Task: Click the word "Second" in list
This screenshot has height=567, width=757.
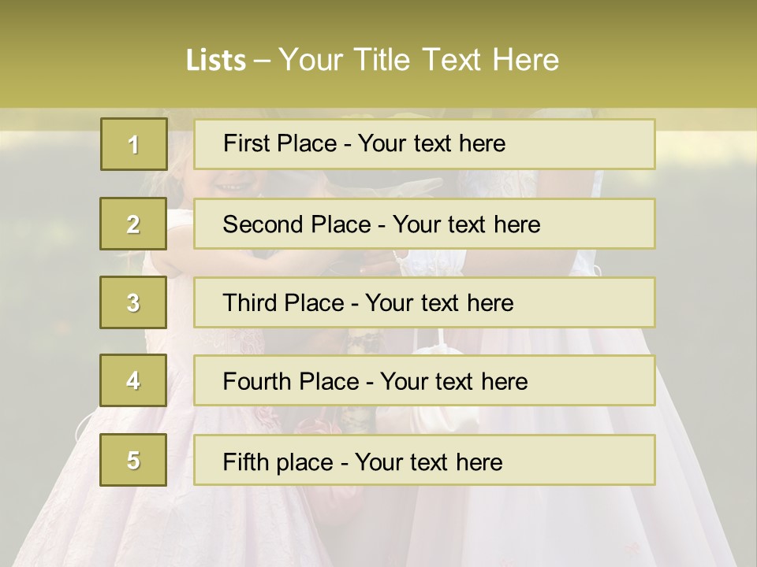Action: click(x=264, y=224)
